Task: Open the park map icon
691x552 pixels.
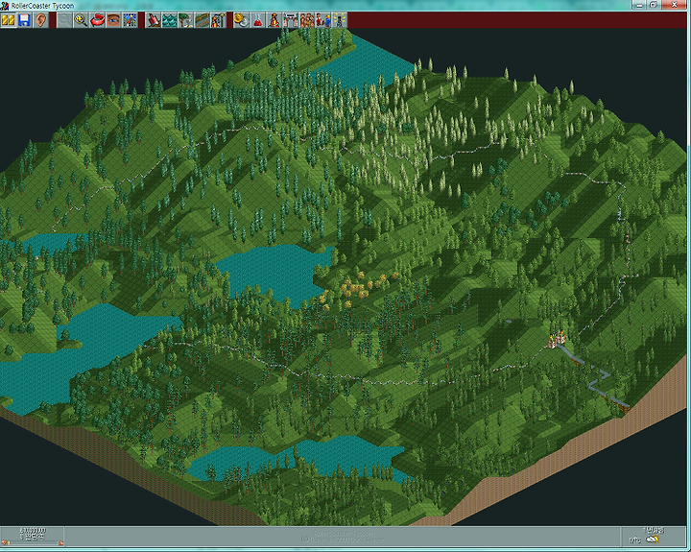Action: (130, 20)
